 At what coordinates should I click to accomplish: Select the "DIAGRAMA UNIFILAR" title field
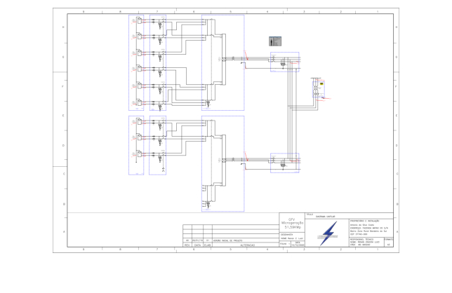[325, 217]
